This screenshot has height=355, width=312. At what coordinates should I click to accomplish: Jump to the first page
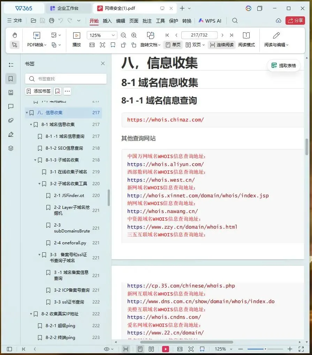click(167, 35)
